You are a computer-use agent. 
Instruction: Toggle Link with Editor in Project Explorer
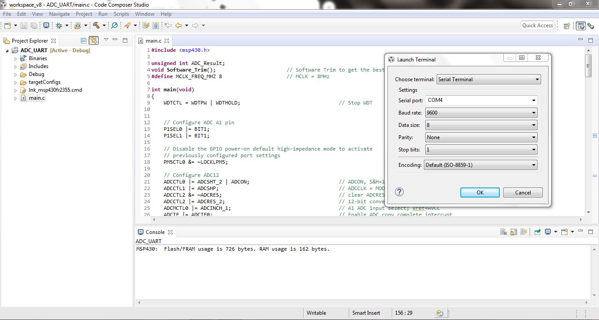pos(93,40)
